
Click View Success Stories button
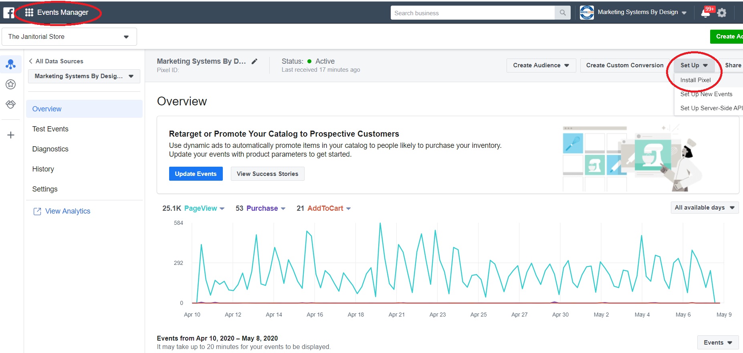268,174
